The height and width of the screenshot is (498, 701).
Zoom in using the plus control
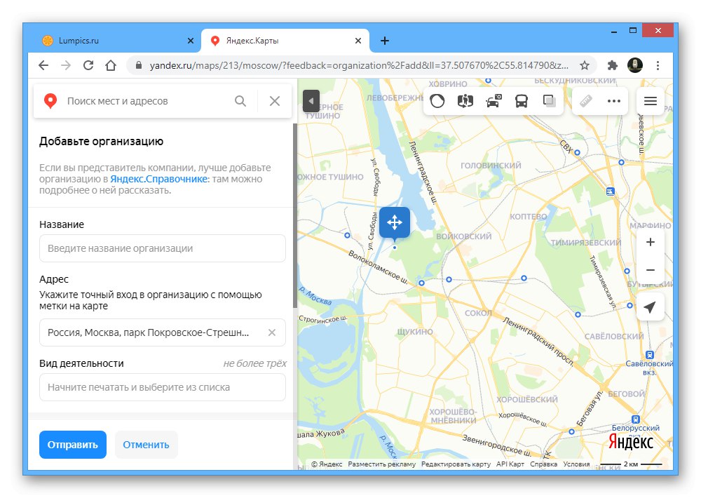coord(650,242)
